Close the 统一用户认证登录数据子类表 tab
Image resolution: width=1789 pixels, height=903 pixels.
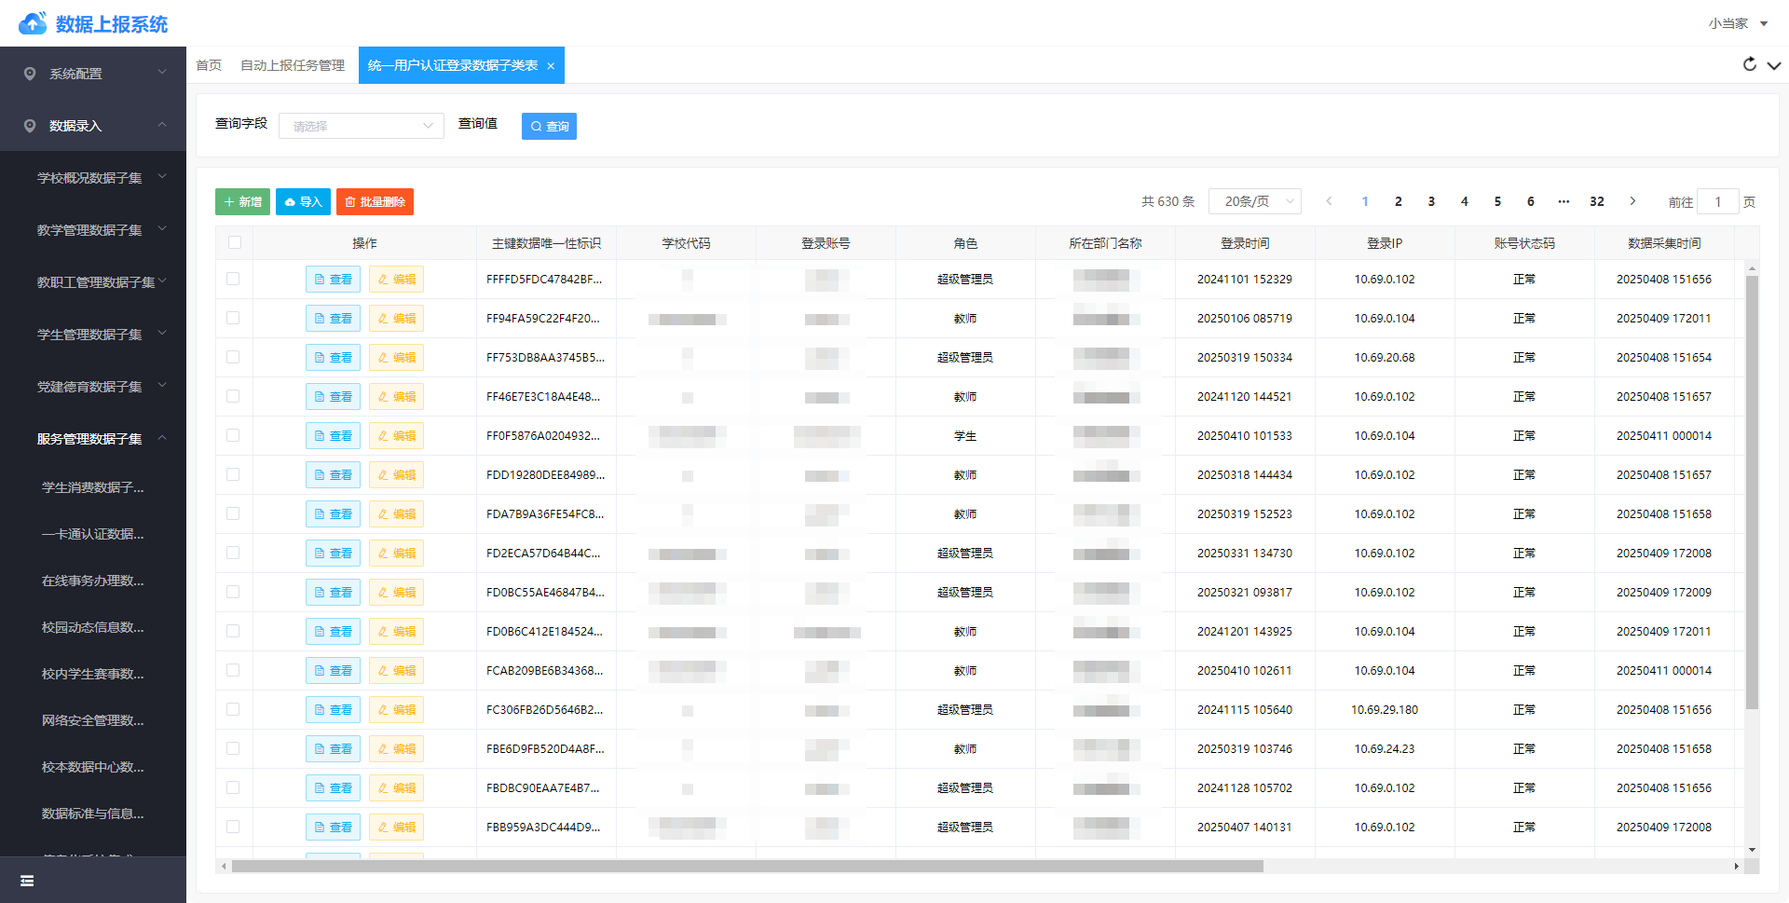(x=551, y=66)
